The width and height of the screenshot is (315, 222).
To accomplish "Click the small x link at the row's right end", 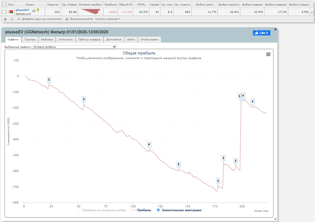I will point(312,12).
